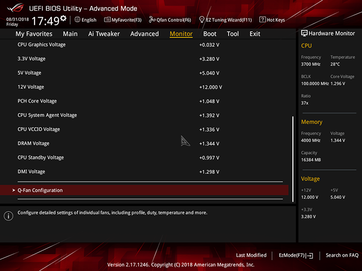Click the +3.280 V value

[x=209, y=59]
